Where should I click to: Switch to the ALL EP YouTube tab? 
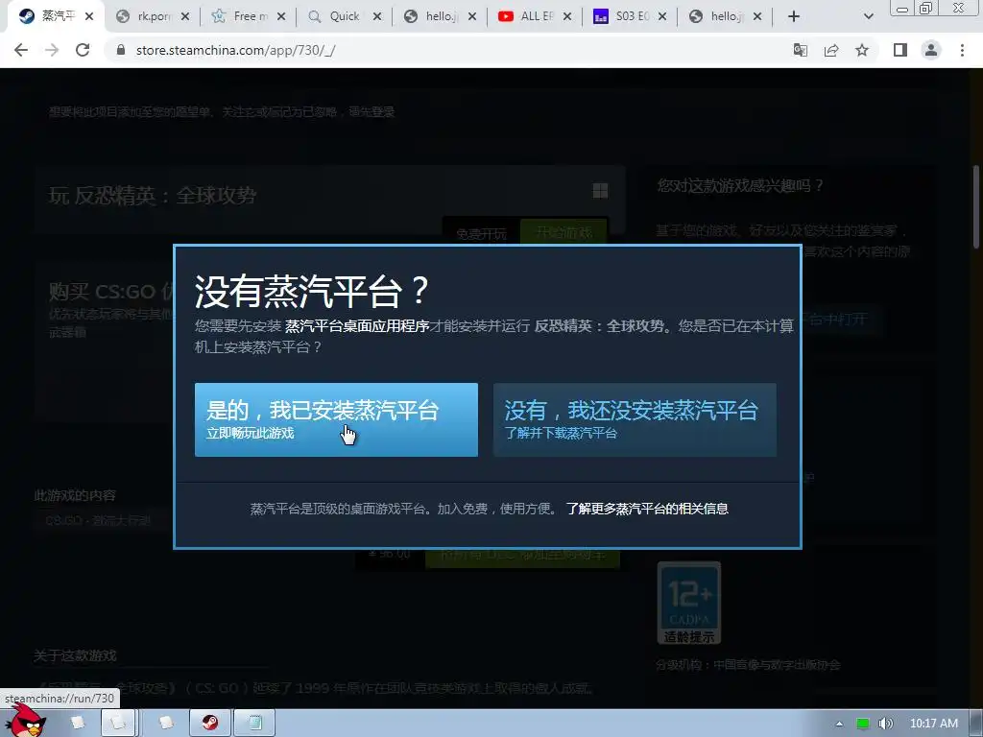[x=536, y=16]
